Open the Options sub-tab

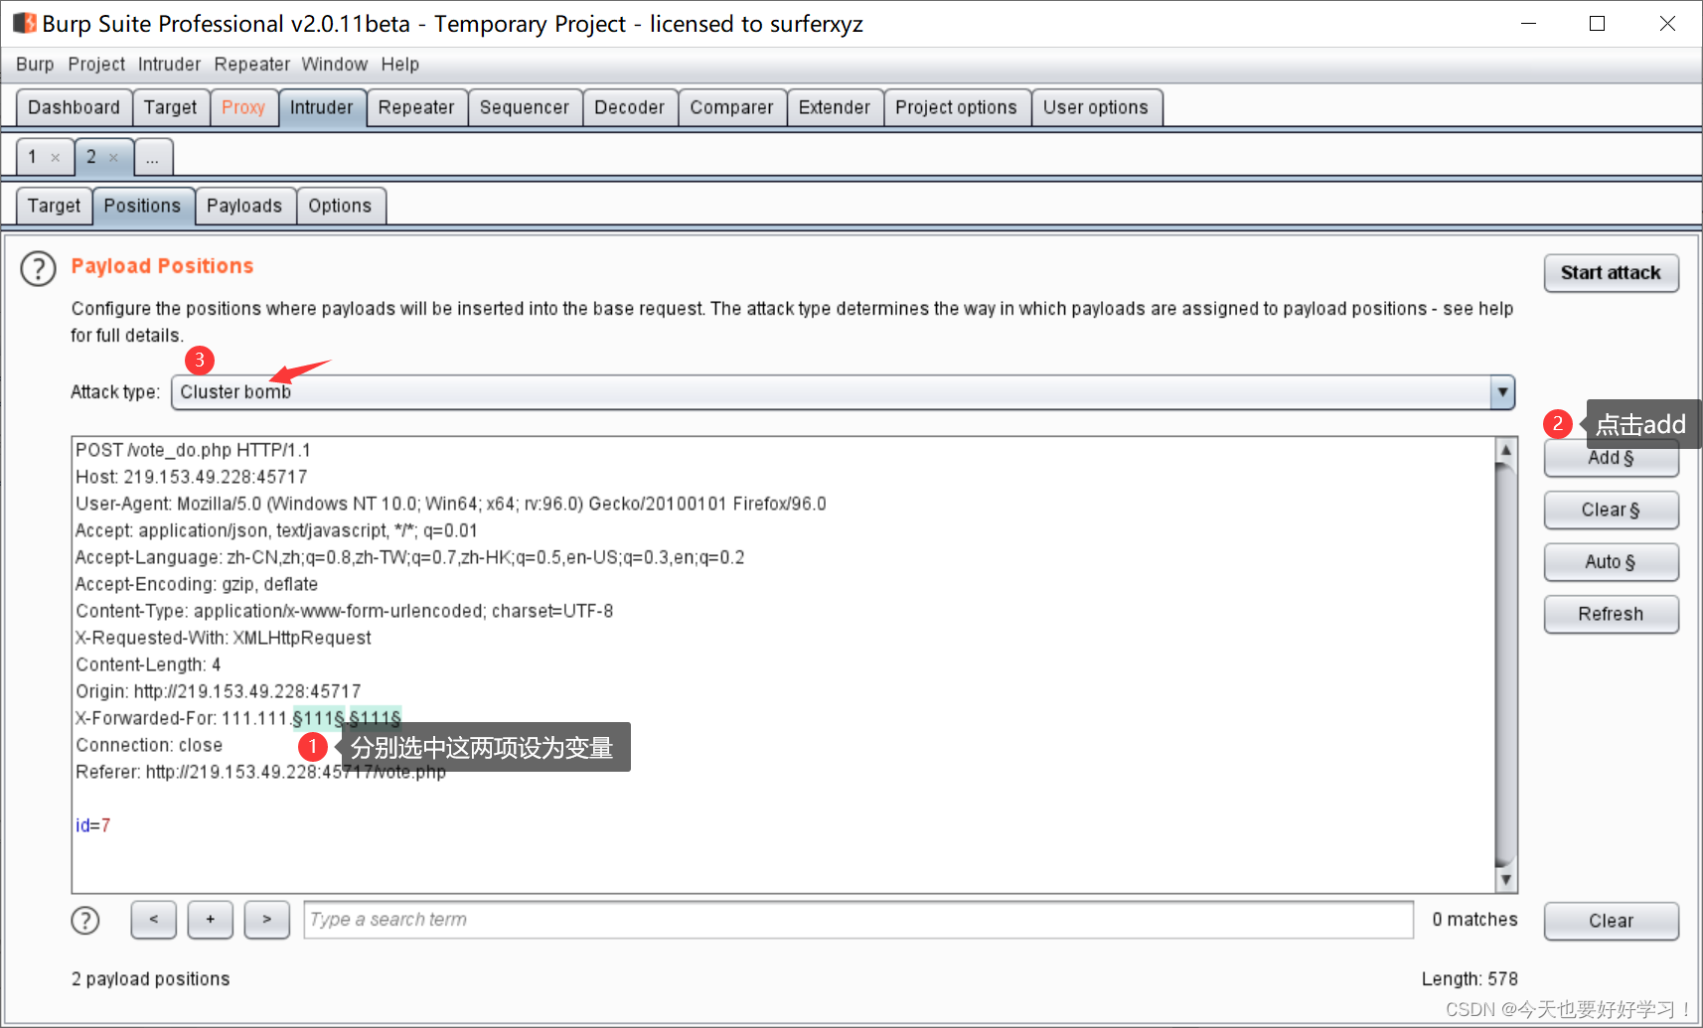click(340, 206)
